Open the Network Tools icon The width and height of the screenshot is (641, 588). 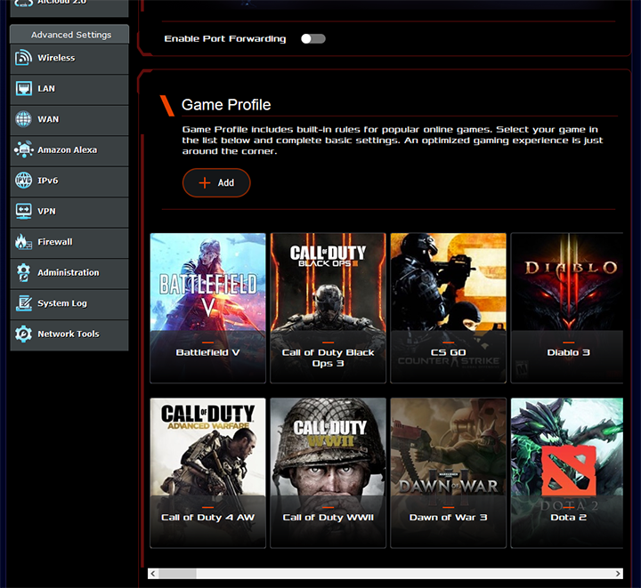point(23,334)
